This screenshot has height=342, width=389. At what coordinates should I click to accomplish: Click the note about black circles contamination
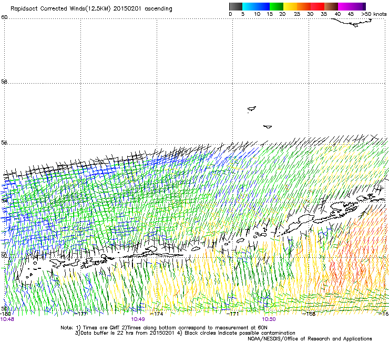click(x=236, y=333)
